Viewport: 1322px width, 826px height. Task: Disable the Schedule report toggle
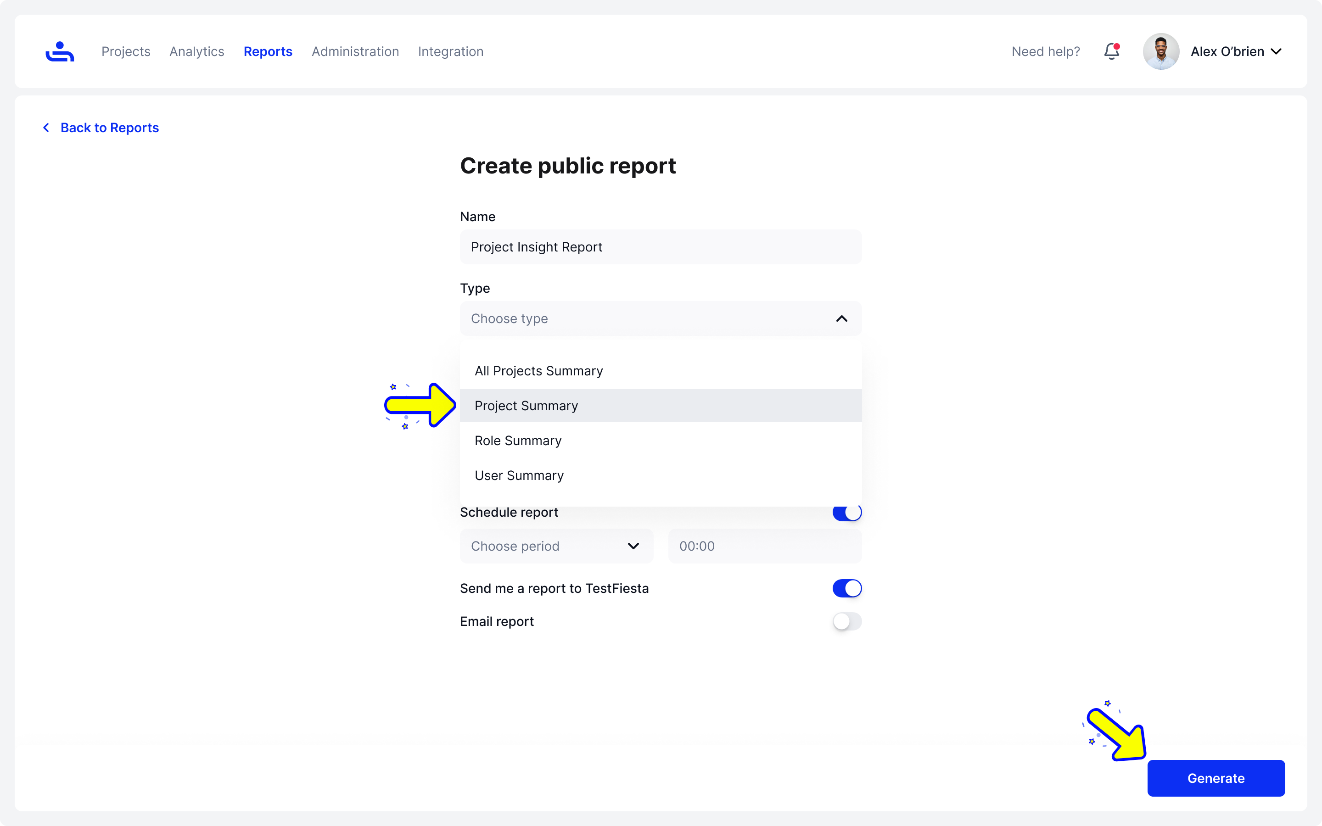pyautogui.click(x=847, y=513)
